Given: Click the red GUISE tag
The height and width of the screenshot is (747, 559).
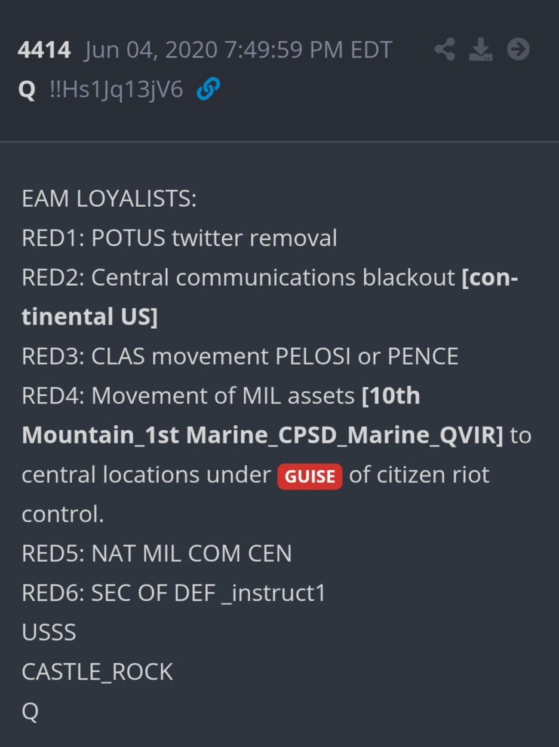Looking at the screenshot, I should (309, 476).
